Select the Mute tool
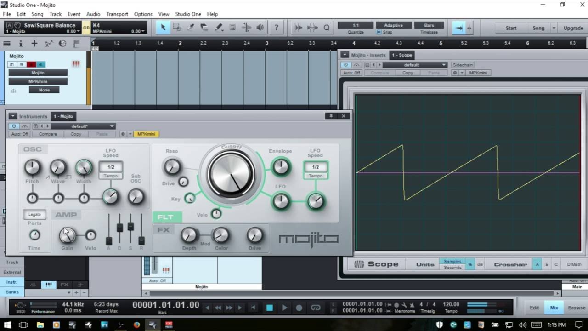Screen dimensions: 588x331 (232, 28)
